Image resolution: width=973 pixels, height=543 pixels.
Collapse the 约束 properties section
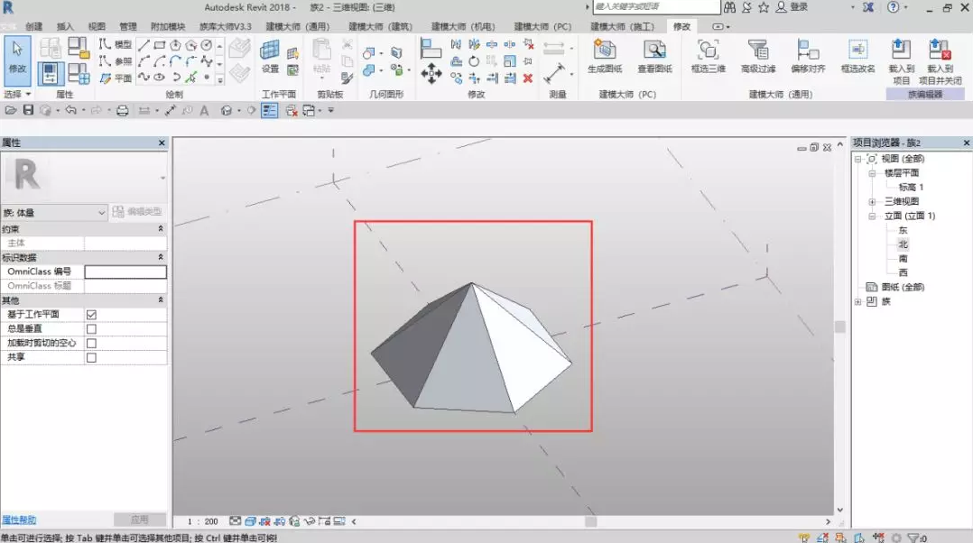pyautogui.click(x=161, y=229)
